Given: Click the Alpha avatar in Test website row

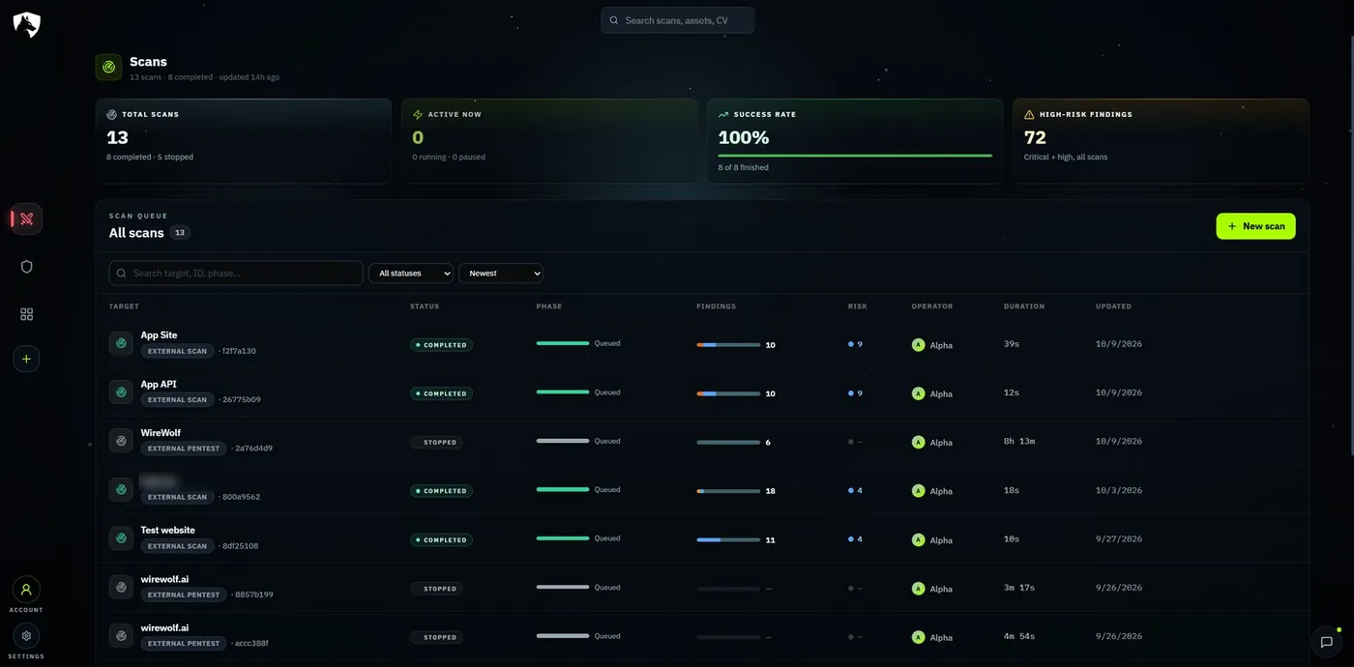Looking at the screenshot, I should click(918, 539).
